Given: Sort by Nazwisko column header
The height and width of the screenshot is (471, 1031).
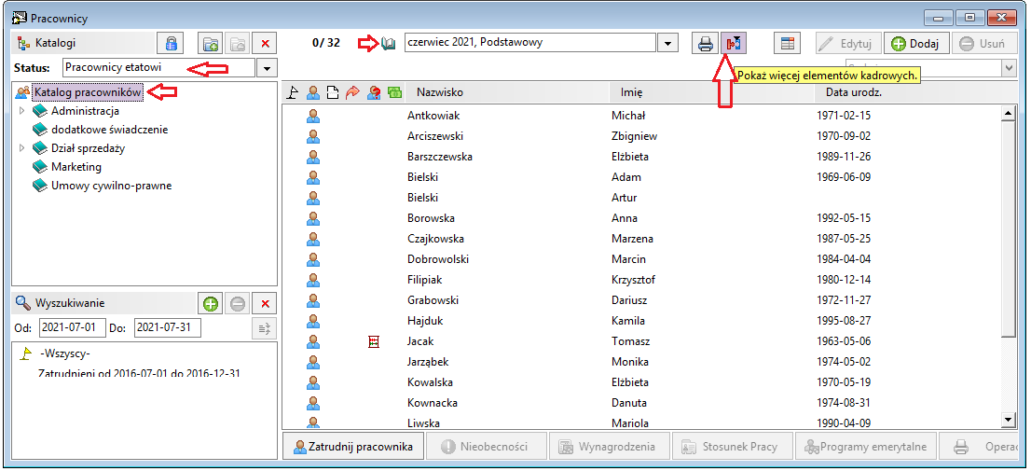Looking at the screenshot, I should coord(440,92).
